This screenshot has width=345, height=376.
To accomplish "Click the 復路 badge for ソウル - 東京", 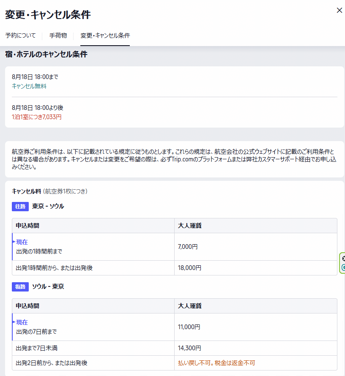I will pyautogui.click(x=20, y=287).
